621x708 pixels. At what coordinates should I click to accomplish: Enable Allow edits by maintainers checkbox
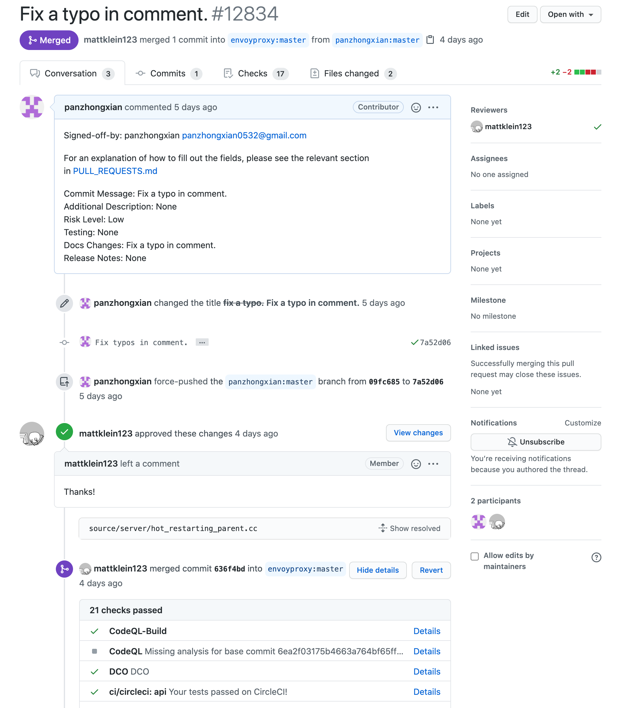[475, 556]
